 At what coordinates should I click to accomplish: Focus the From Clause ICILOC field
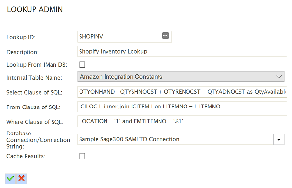click(182, 107)
